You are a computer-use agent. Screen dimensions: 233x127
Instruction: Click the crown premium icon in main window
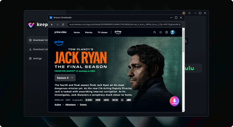coord(184,13)
